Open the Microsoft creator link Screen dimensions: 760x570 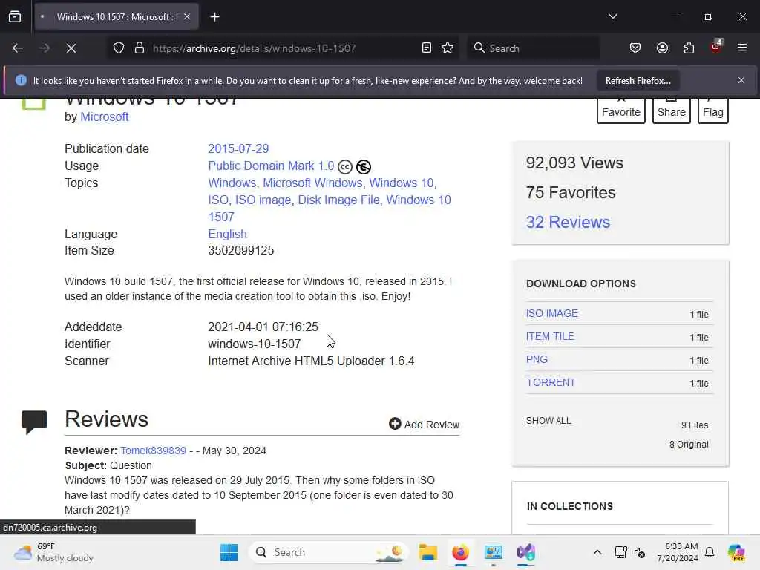104,117
